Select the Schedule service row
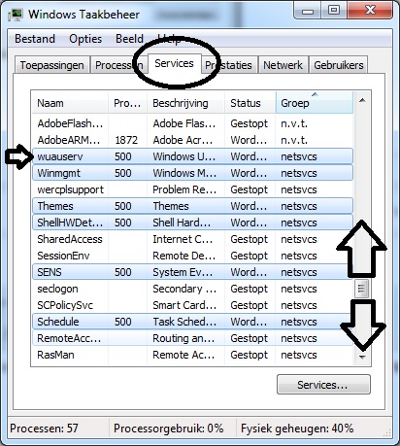This screenshot has height=446, width=400. click(x=192, y=322)
